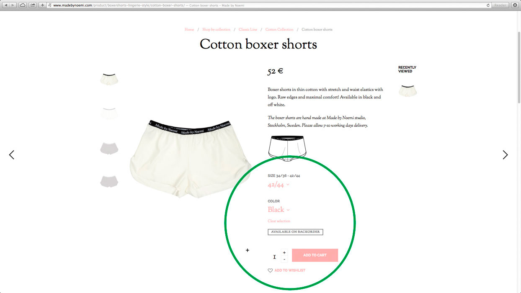Go to previous product with left arrow
Screen dimensions: 521x293
click(11, 155)
